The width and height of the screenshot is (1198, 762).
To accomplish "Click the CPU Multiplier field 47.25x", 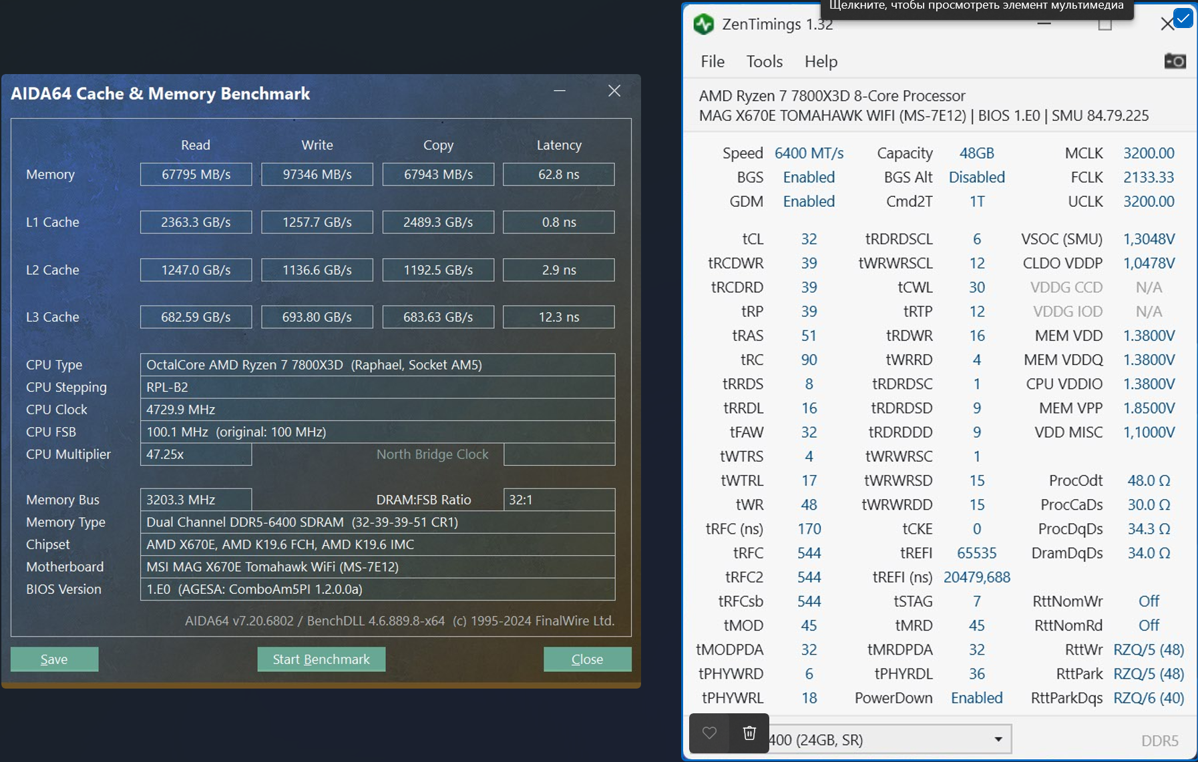I will 196,454.
